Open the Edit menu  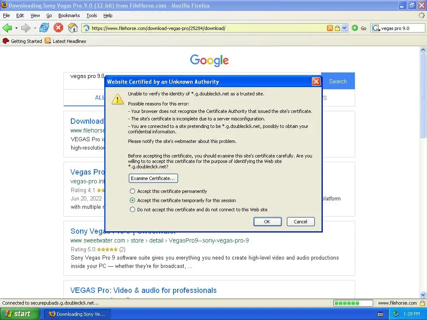[20, 15]
